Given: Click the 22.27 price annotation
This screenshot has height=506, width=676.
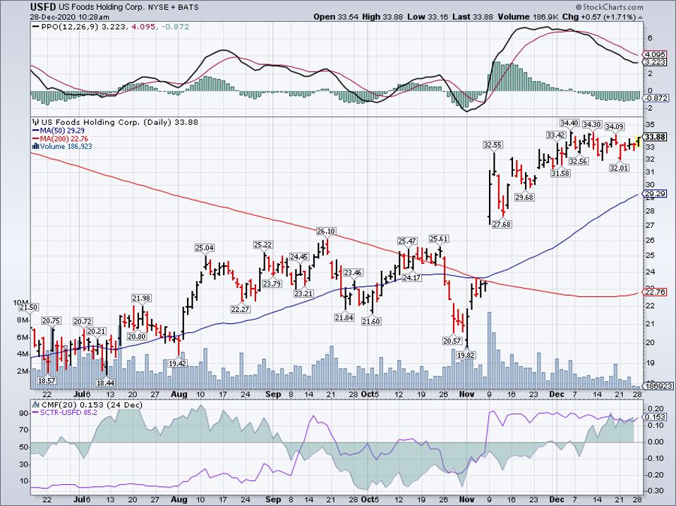Looking at the screenshot, I should coord(240,309).
